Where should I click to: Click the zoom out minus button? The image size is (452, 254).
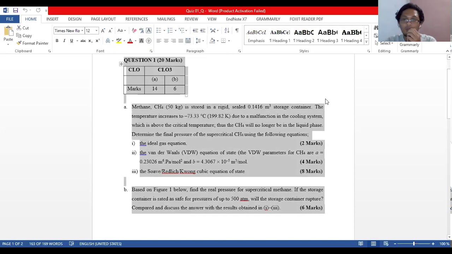395,244
